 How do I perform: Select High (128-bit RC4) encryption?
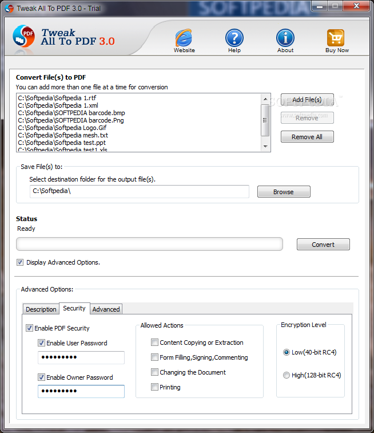click(287, 375)
